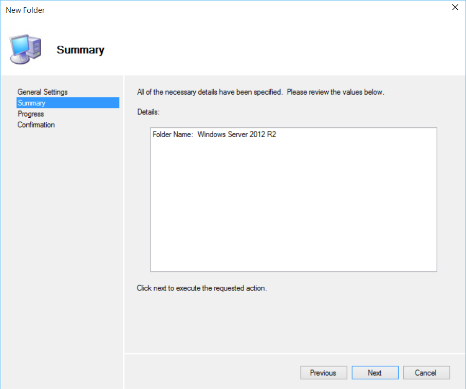
Task: Cancel the New Folder wizard
Action: [x=426, y=373]
